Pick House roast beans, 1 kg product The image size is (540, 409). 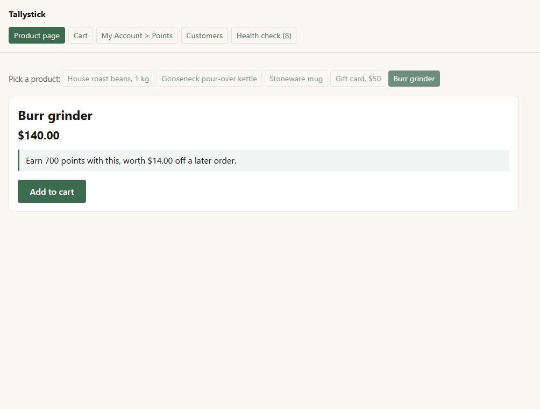coord(108,79)
